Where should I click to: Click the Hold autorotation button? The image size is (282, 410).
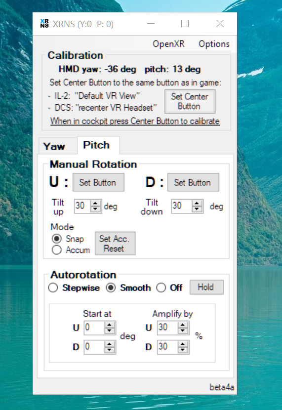coord(206,287)
